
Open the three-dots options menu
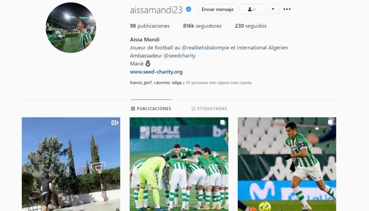(x=287, y=9)
